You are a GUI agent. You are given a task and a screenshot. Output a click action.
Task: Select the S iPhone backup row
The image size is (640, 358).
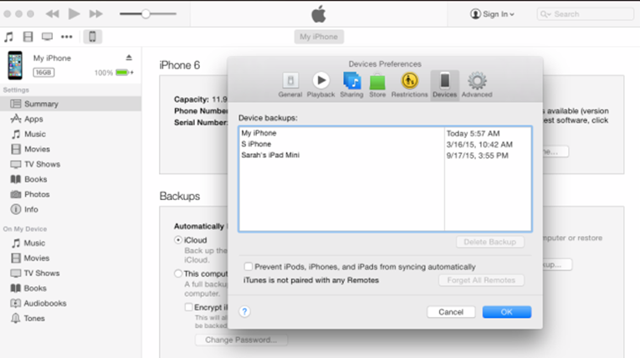(385, 144)
